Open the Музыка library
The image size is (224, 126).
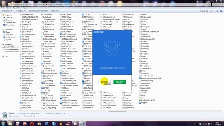[x=8, y=40]
